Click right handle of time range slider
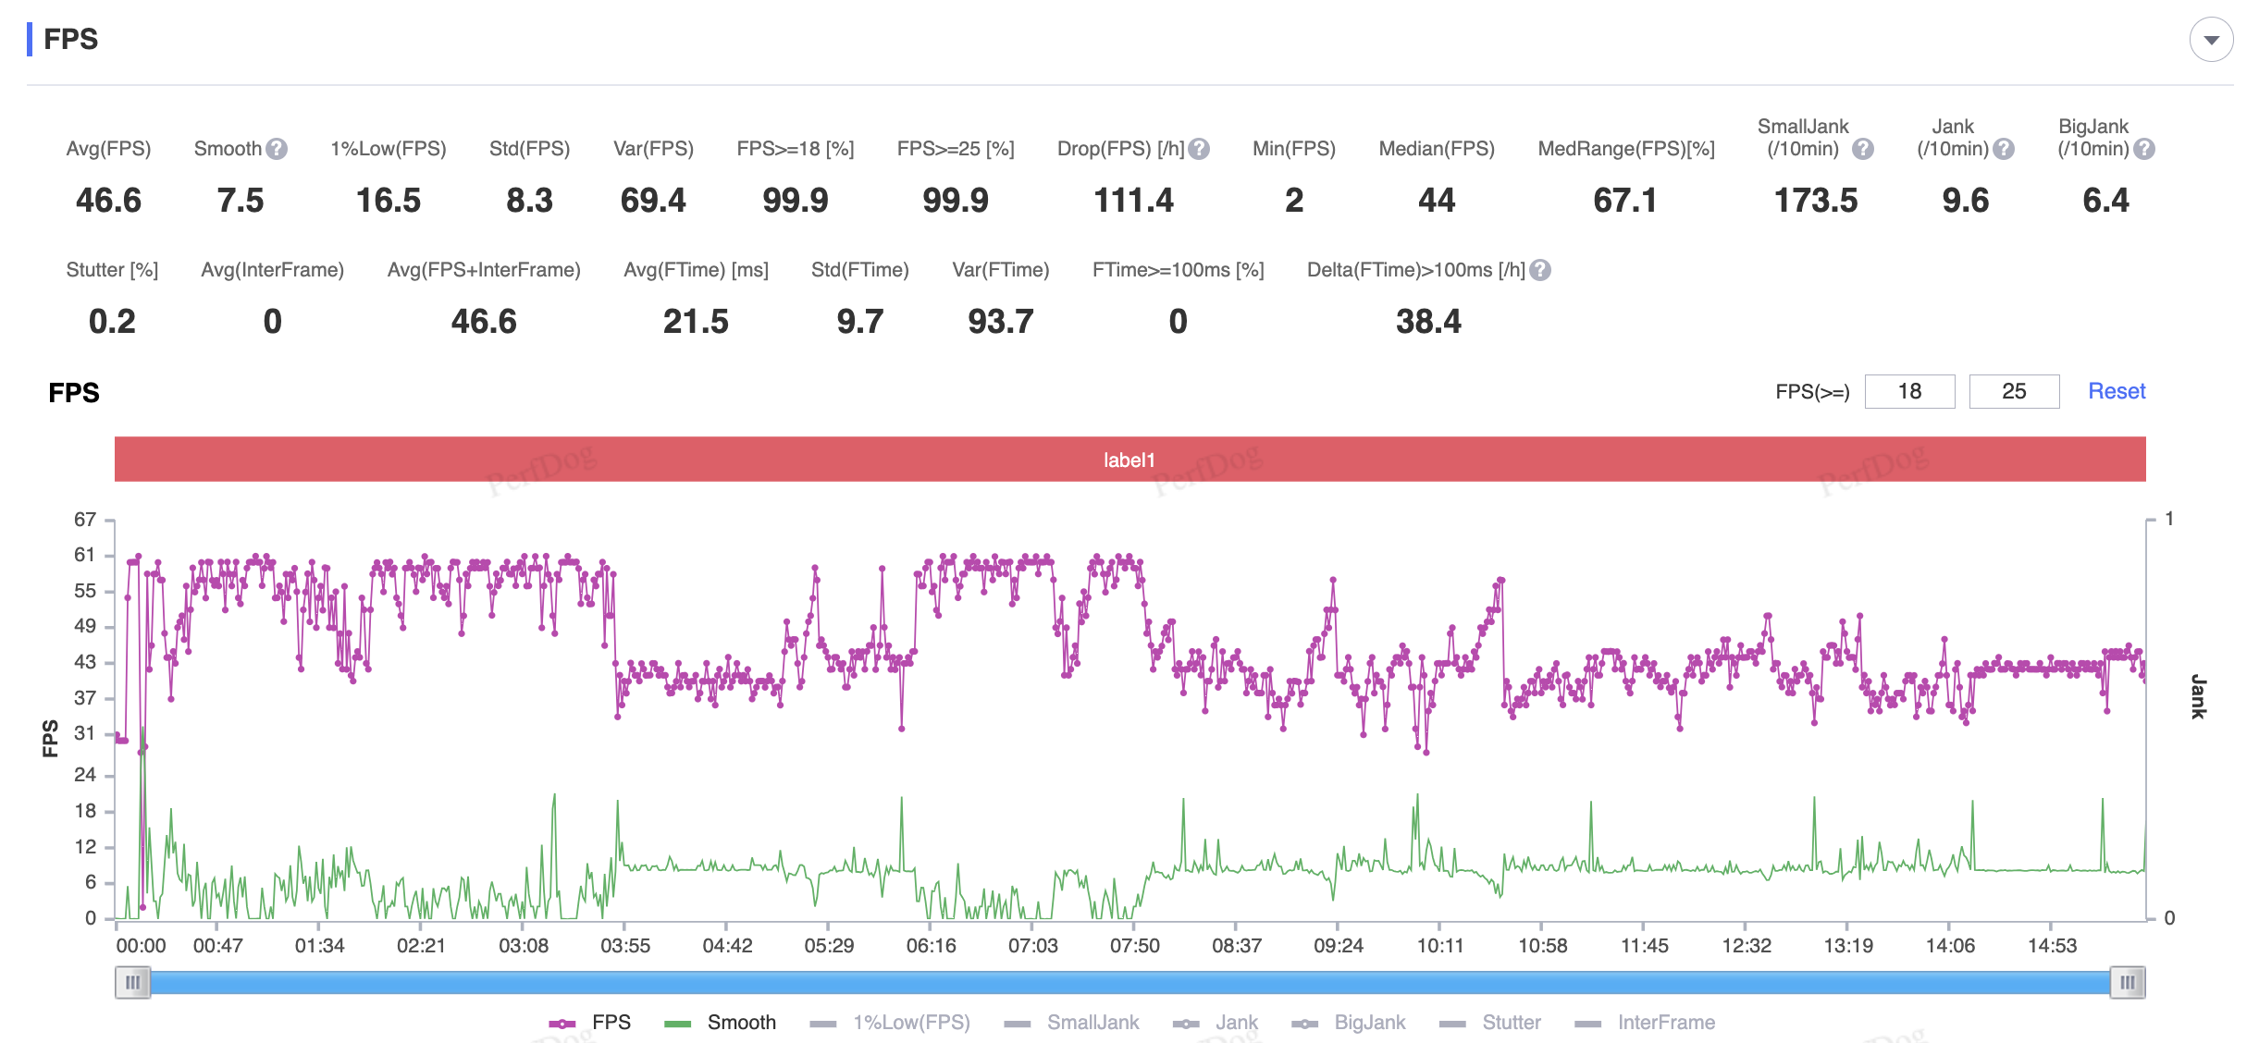 pyautogui.click(x=2128, y=982)
